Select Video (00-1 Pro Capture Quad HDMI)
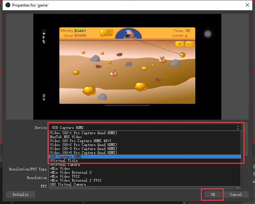The height and width of the screenshot is (204, 255). [x=145, y=133]
